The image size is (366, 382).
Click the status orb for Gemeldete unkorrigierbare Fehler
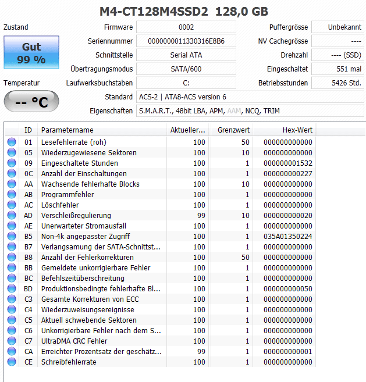pyautogui.click(x=12, y=267)
